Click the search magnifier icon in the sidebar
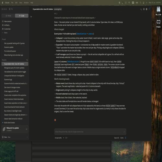The image size is (162, 162). pyautogui.click(x=12, y=9)
